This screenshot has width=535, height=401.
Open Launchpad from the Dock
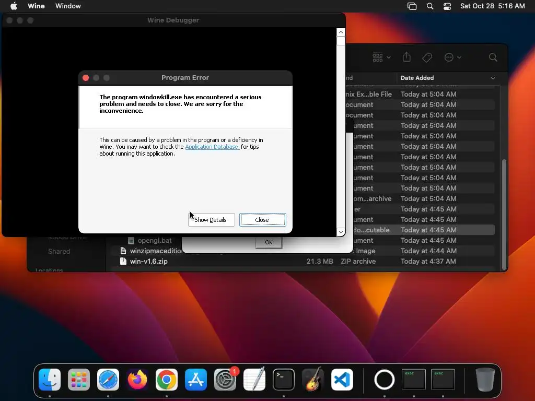[x=79, y=380]
